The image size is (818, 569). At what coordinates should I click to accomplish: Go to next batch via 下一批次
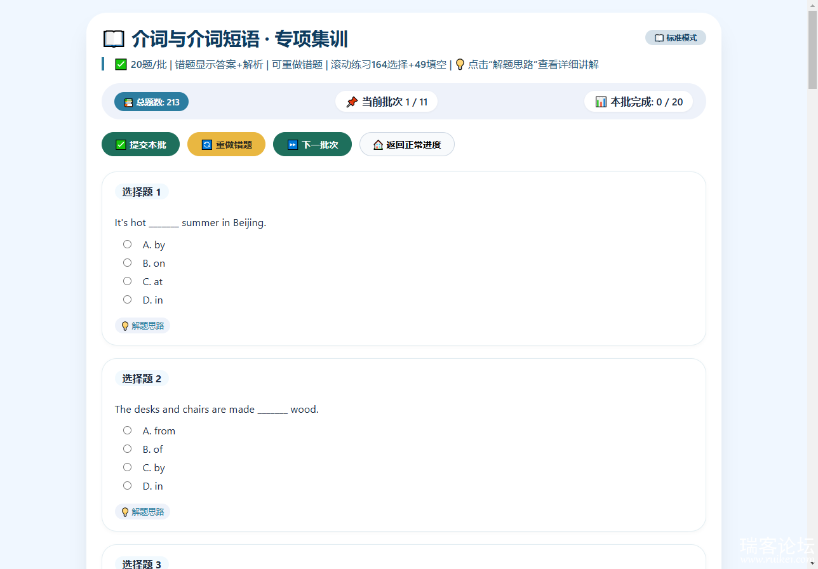(312, 144)
